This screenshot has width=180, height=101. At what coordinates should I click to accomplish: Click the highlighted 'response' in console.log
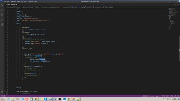tap(42, 59)
